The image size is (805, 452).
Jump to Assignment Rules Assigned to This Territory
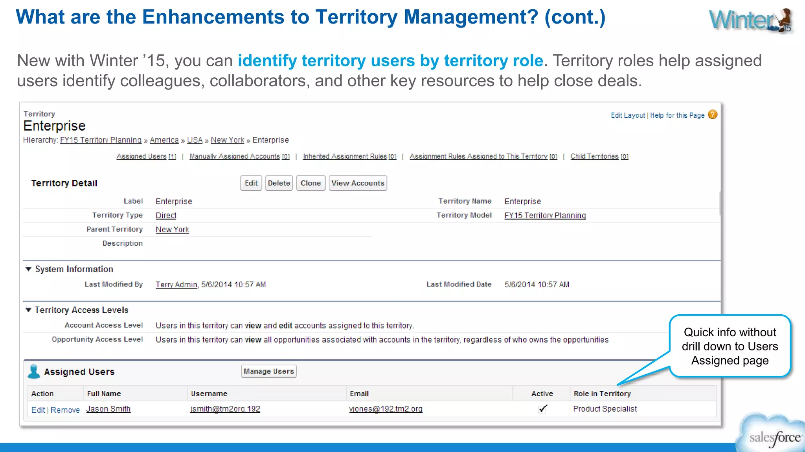tap(483, 156)
